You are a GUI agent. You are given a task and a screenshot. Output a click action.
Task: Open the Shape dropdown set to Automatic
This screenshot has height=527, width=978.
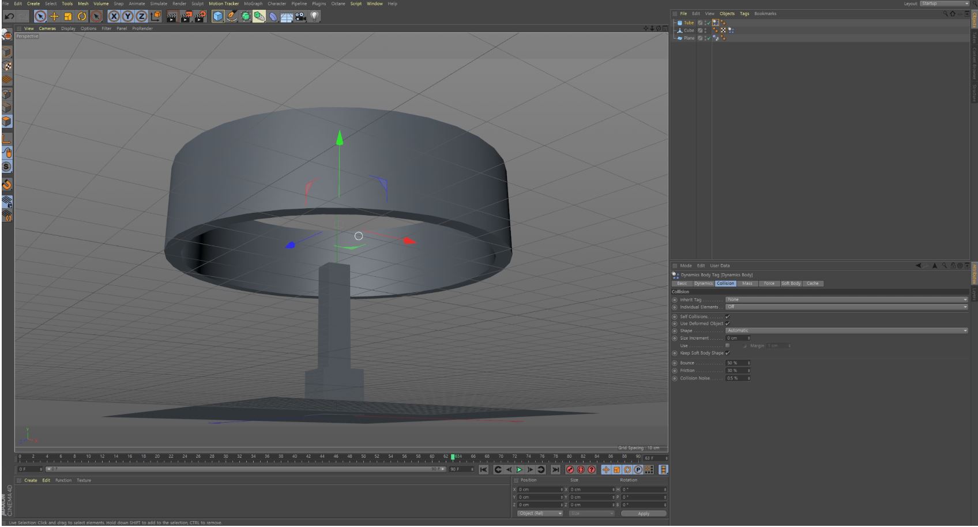coord(847,330)
